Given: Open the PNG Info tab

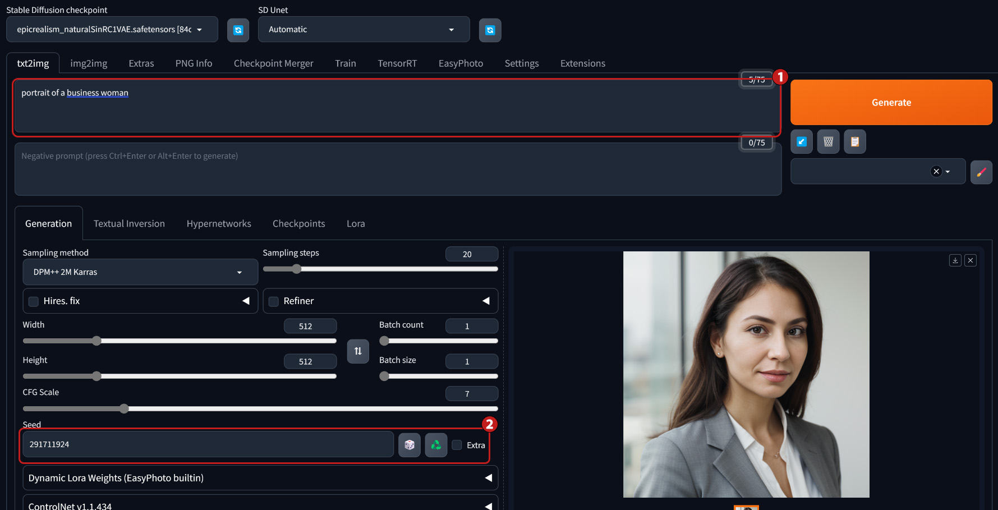Looking at the screenshot, I should [x=194, y=63].
